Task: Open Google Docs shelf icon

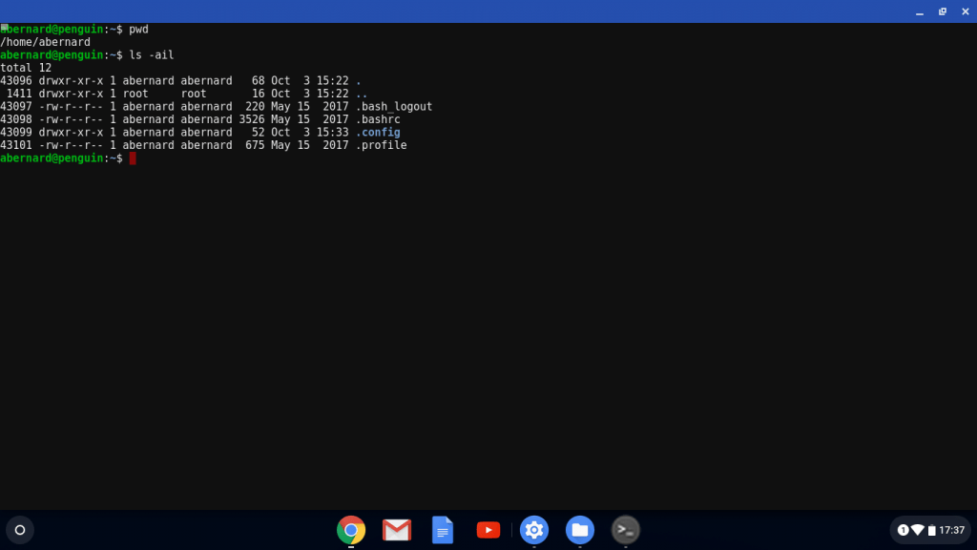Action: tap(443, 530)
